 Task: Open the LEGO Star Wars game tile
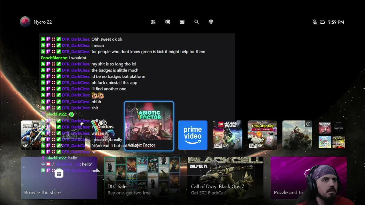coord(227,135)
